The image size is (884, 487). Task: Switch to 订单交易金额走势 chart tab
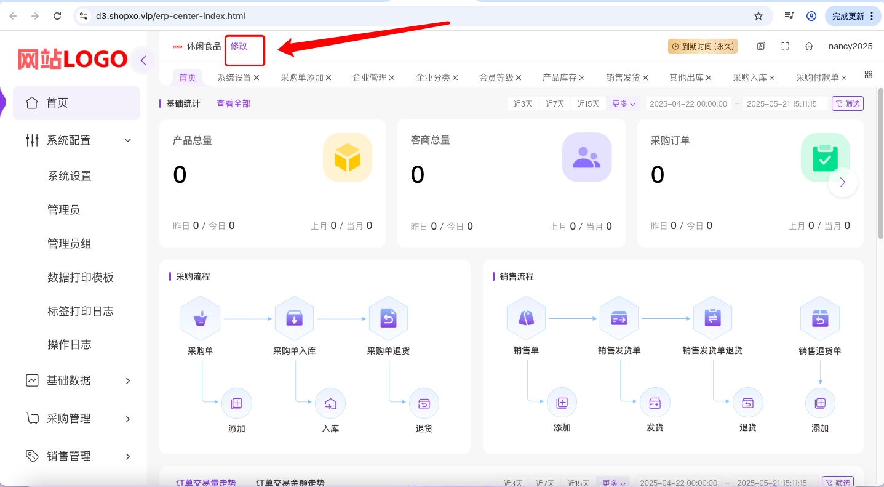pyautogui.click(x=290, y=483)
